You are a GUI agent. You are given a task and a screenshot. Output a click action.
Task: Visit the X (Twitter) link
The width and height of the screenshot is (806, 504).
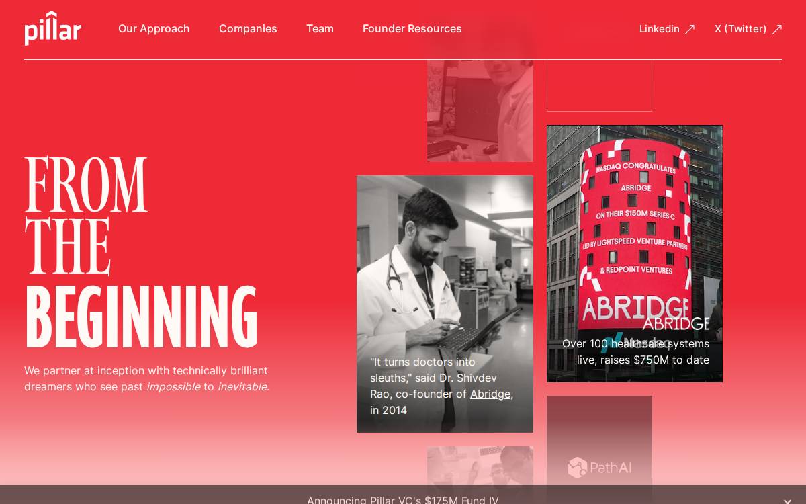click(740, 29)
